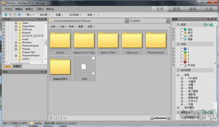Image resolution: width=219 pixels, height=127 pixels.
Task: Zoom in thumbnails with the plus icon
Action: click(x=168, y=118)
